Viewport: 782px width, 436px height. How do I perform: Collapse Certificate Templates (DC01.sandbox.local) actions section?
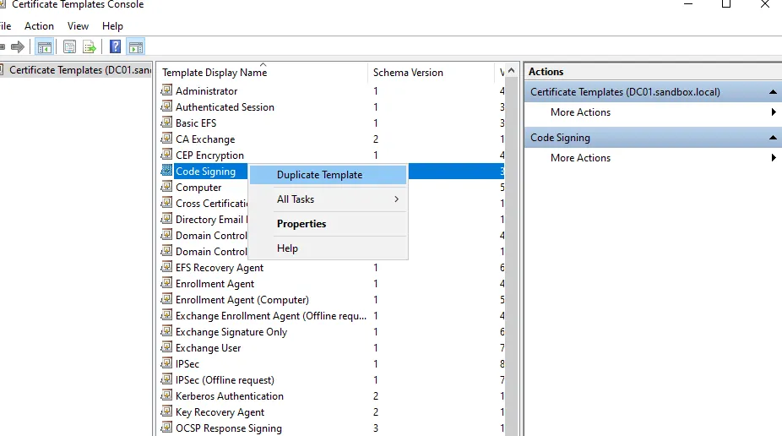click(x=773, y=92)
